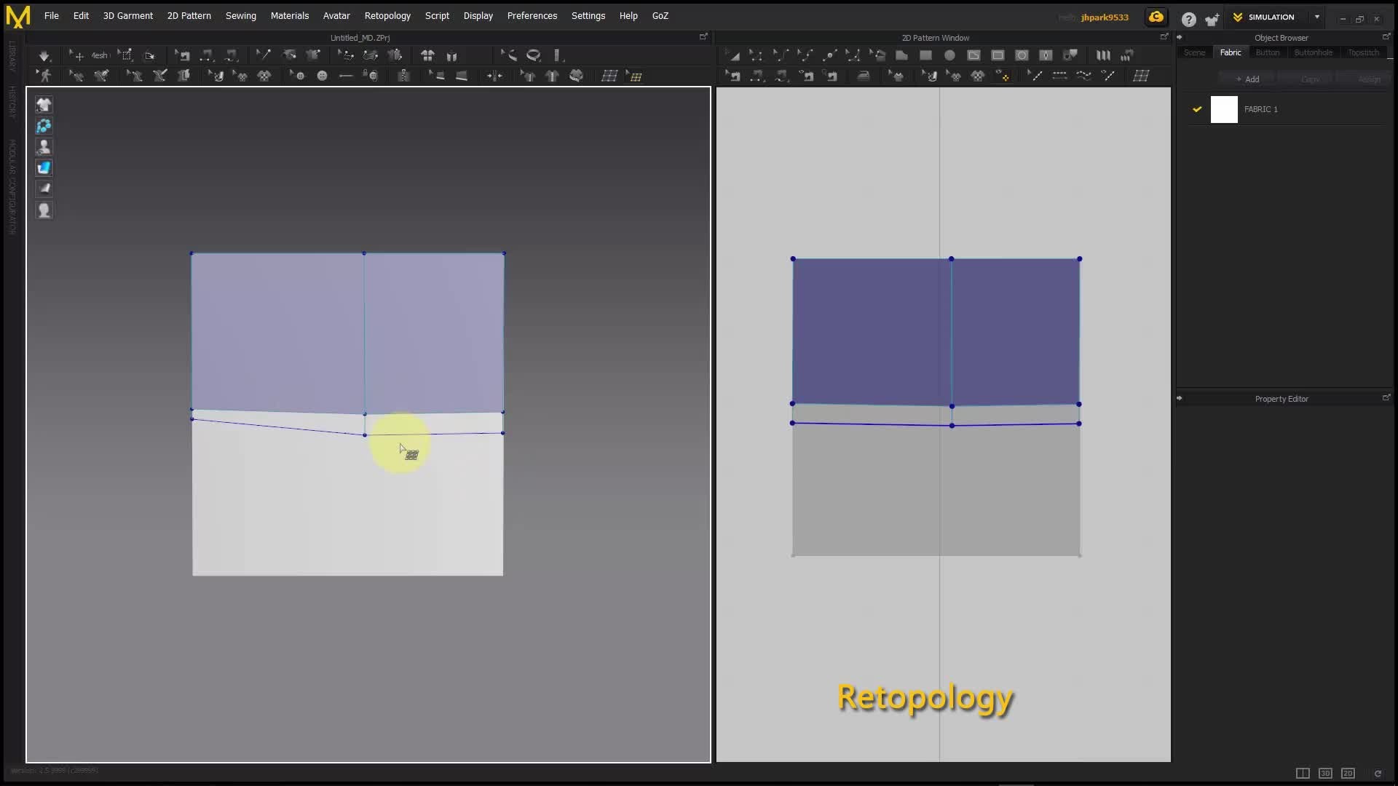1398x786 pixels.
Task: Collapse the Object Browser panel arrow
Action: click(1180, 37)
